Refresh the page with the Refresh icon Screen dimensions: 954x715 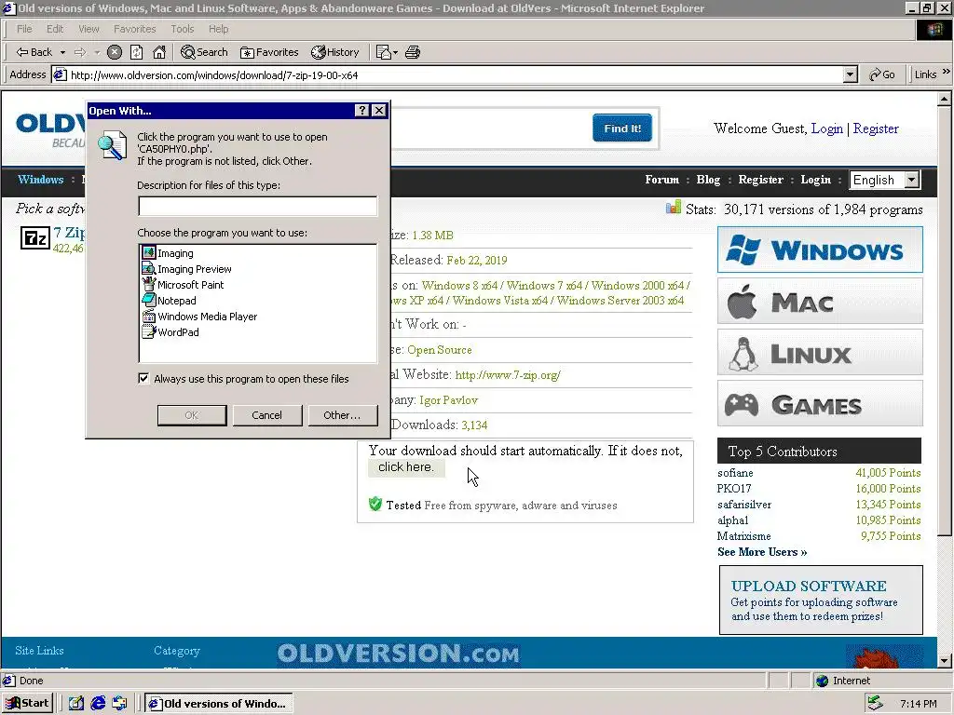137,52
